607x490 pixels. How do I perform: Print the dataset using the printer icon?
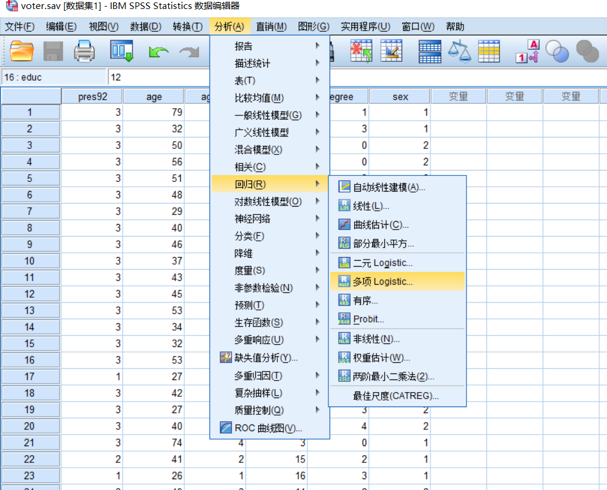pos(83,51)
